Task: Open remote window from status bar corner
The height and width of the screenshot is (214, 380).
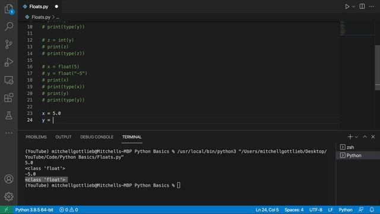Action: click(6, 210)
